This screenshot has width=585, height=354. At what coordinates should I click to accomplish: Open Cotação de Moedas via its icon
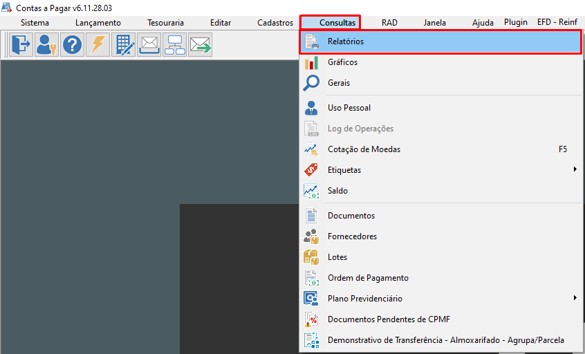[311, 149]
